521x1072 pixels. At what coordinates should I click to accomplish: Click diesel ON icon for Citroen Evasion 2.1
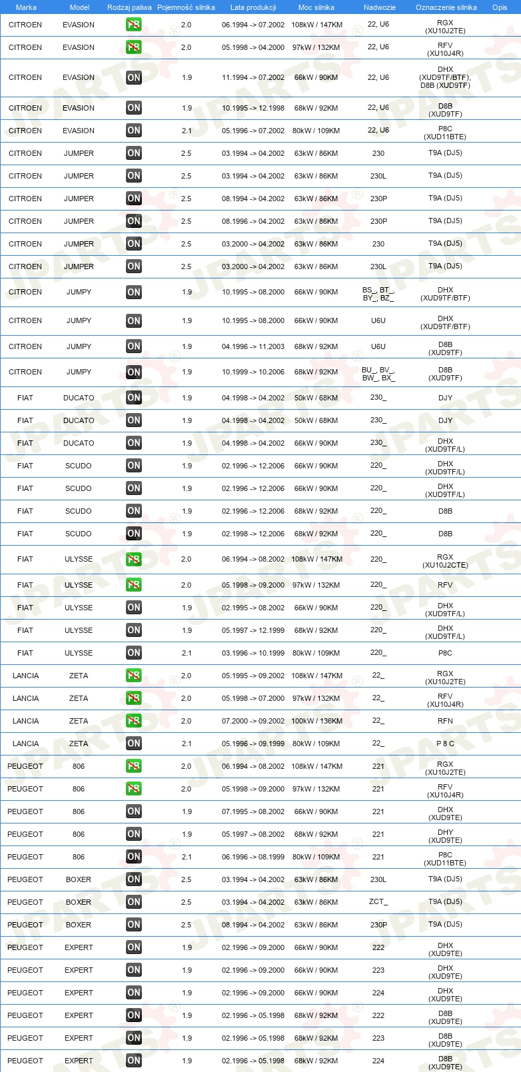click(x=134, y=131)
